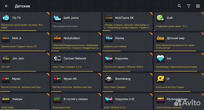Click the beIN Junior channel logo
The image size is (204, 110).
point(57,18)
